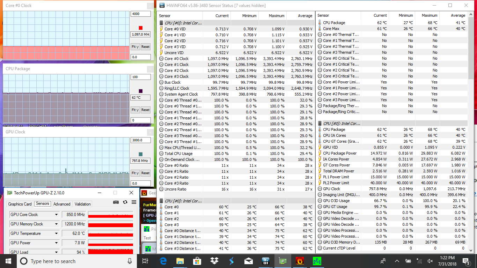Open Microsoft Edge from the taskbar
Viewport: 477px width, 268px height.
click(163, 261)
